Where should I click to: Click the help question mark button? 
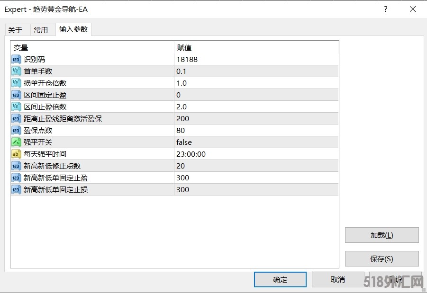[x=385, y=9]
